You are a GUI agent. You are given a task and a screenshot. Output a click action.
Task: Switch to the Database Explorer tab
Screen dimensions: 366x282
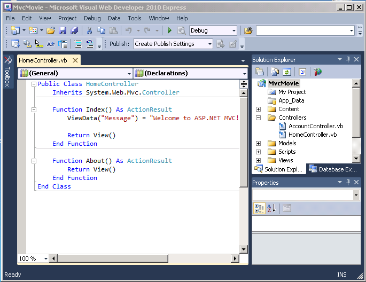point(332,169)
